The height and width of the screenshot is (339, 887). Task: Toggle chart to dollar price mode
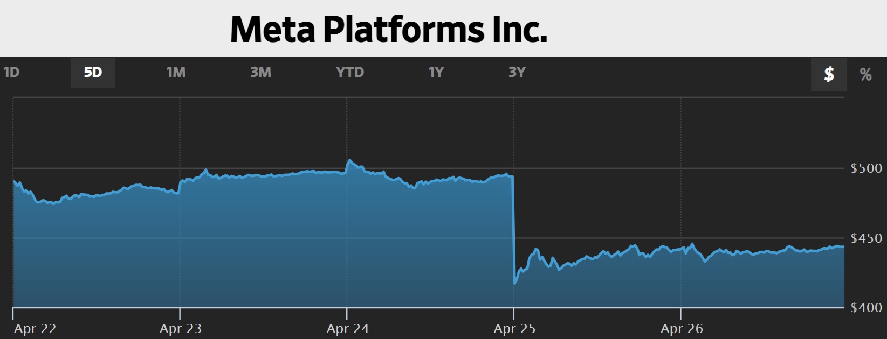point(829,74)
